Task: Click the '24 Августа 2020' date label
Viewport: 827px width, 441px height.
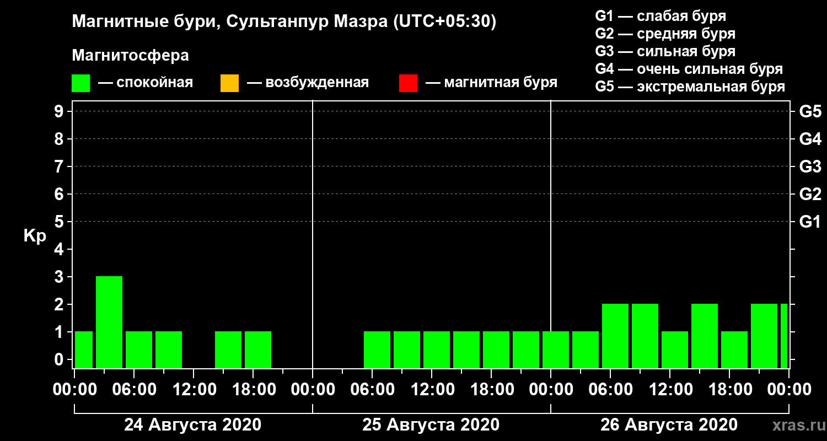Action: click(x=193, y=425)
